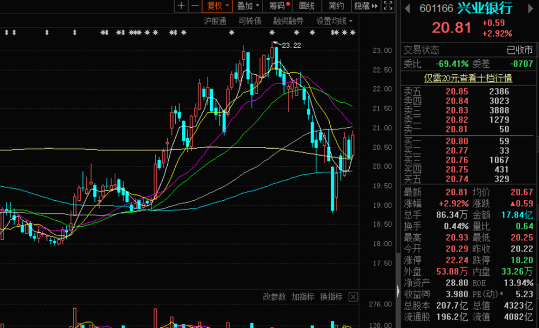Close the volume indicator sub-panel

[x=353, y=297]
